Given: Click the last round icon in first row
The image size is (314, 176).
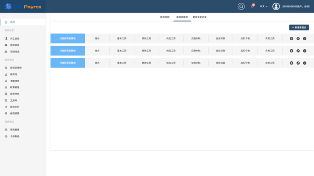Looking at the screenshot, I should pos(305,39).
